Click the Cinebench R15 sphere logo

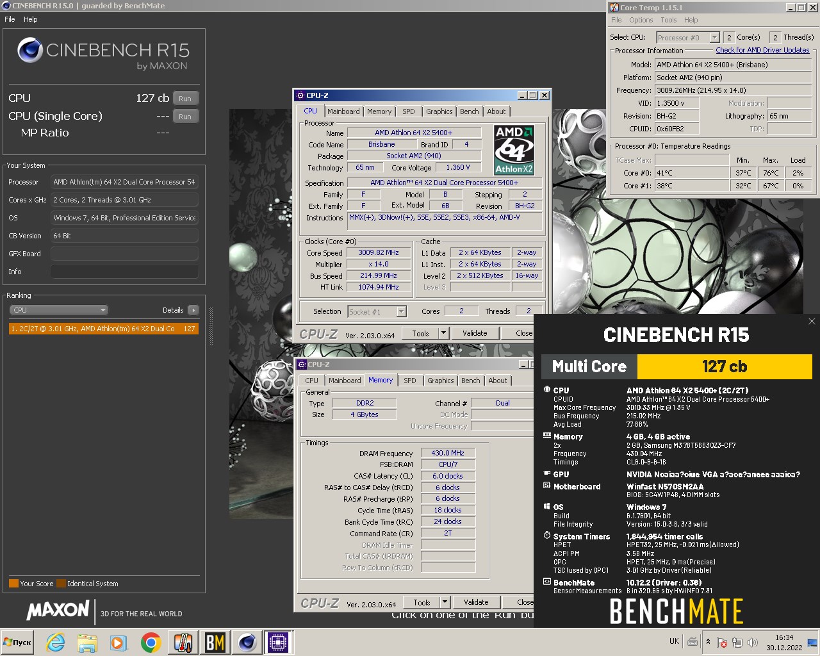pos(30,50)
